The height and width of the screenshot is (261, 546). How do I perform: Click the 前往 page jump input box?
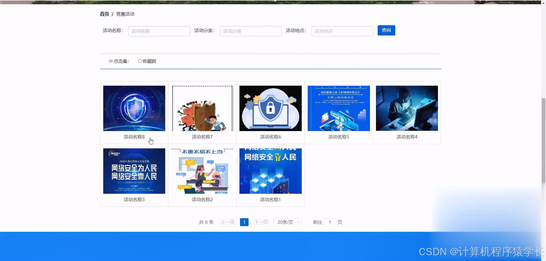pyautogui.click(x=330, y=222)
